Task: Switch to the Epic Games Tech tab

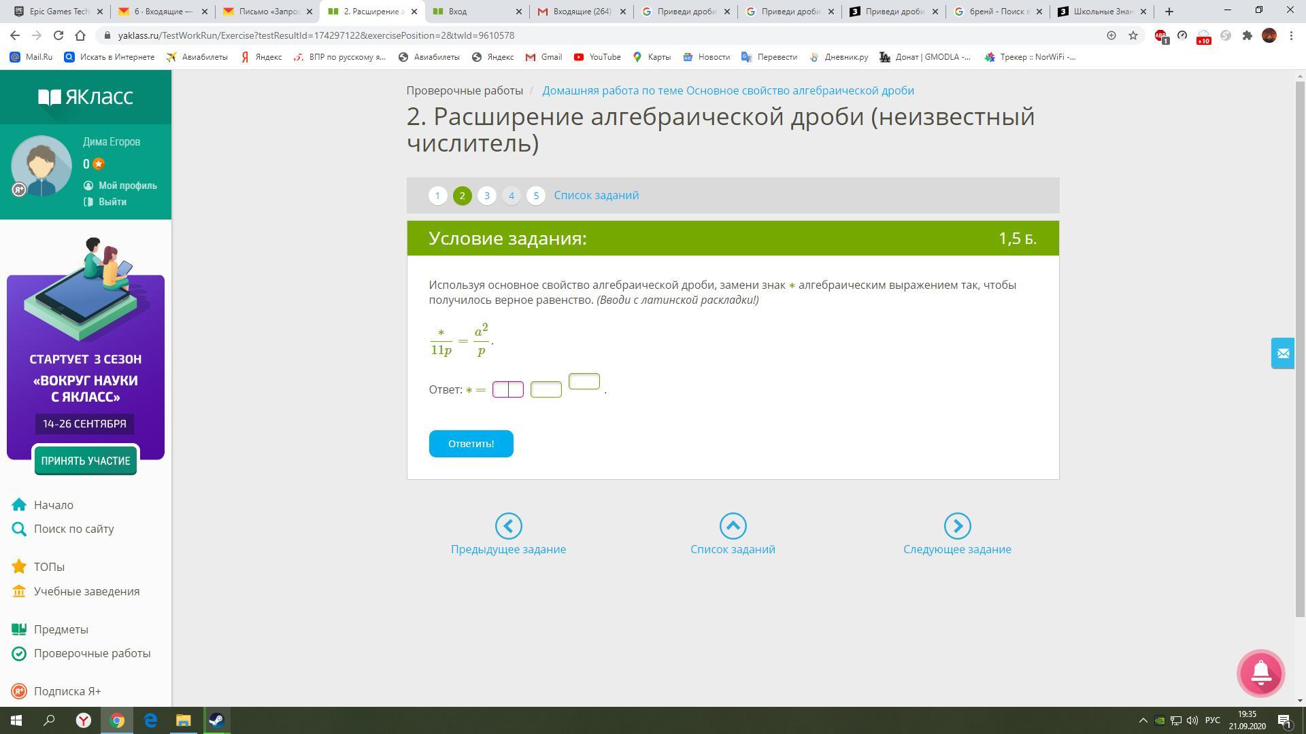Action: 59,12
